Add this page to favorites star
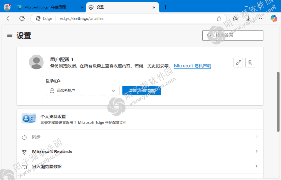The image size is (281, 180). 219,18
